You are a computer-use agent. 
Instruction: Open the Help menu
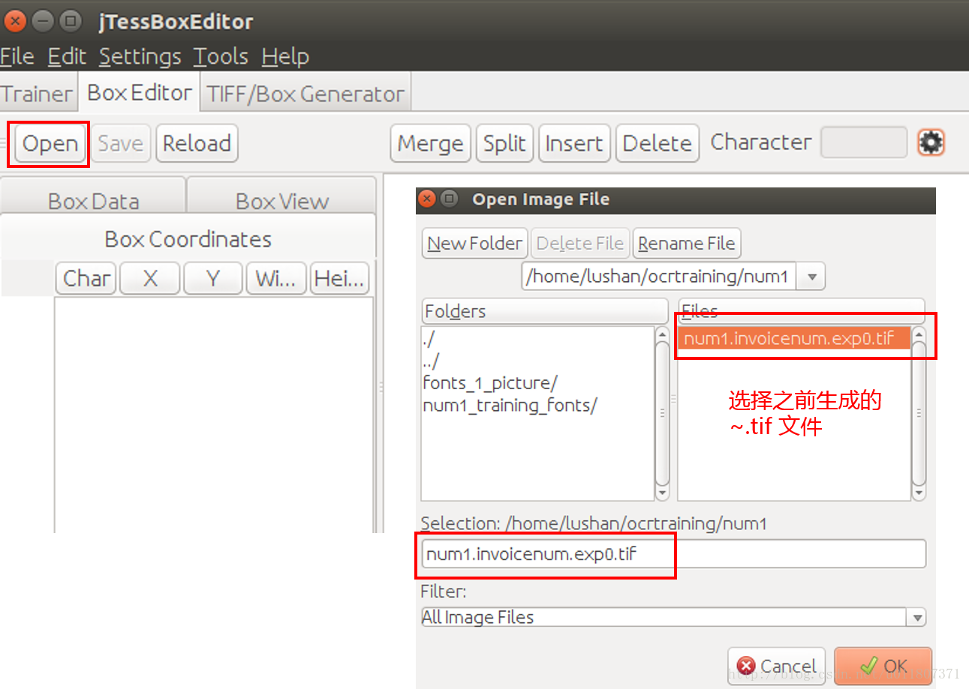[x=285, y=57]
